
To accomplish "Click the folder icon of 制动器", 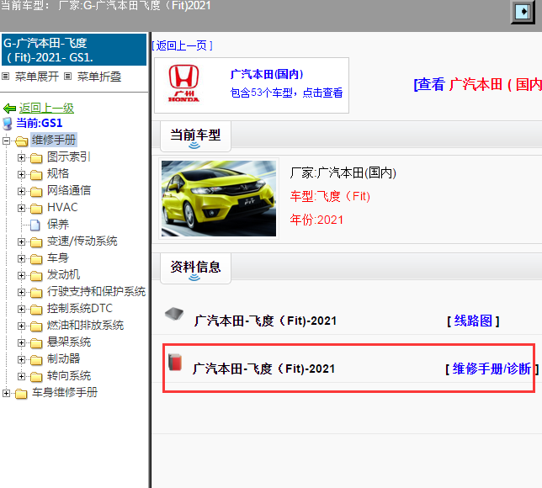I will click(x=36, y=360).
